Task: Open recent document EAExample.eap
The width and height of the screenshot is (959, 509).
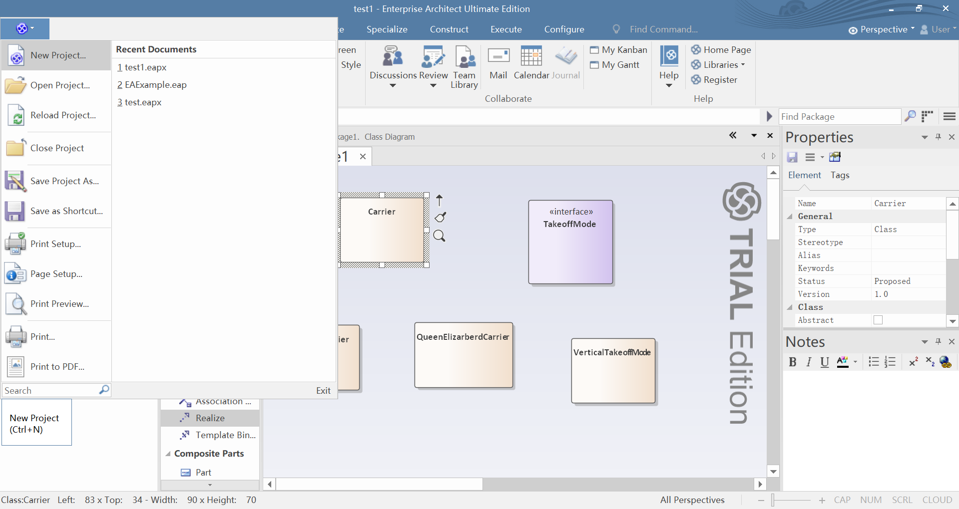Action: point(152,85)
